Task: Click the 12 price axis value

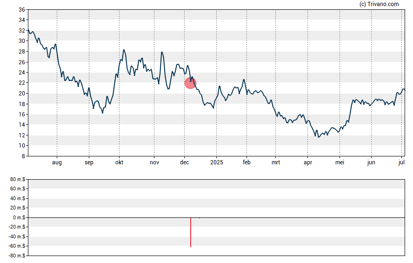Action: [21, 135]
